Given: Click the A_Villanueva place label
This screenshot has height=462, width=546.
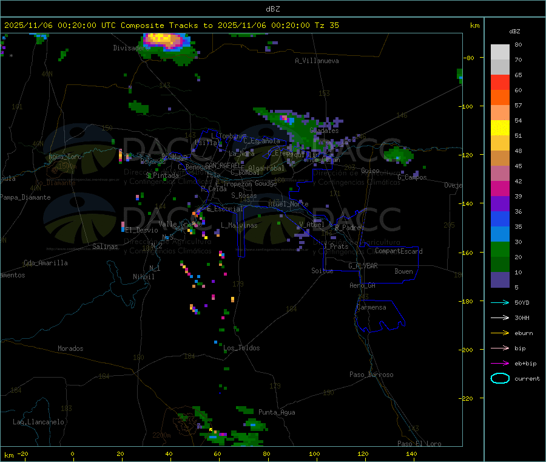Looking at the screenshot, I should [x=317, y=61].
